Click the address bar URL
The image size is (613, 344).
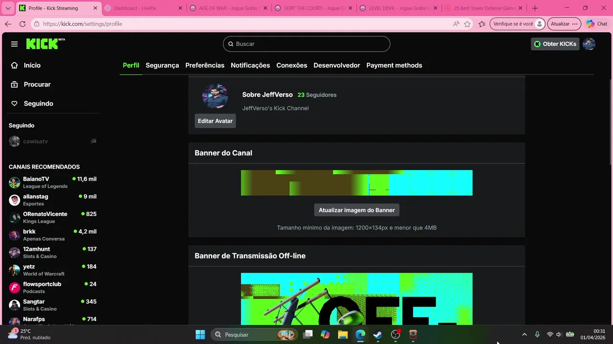point(82,24)
